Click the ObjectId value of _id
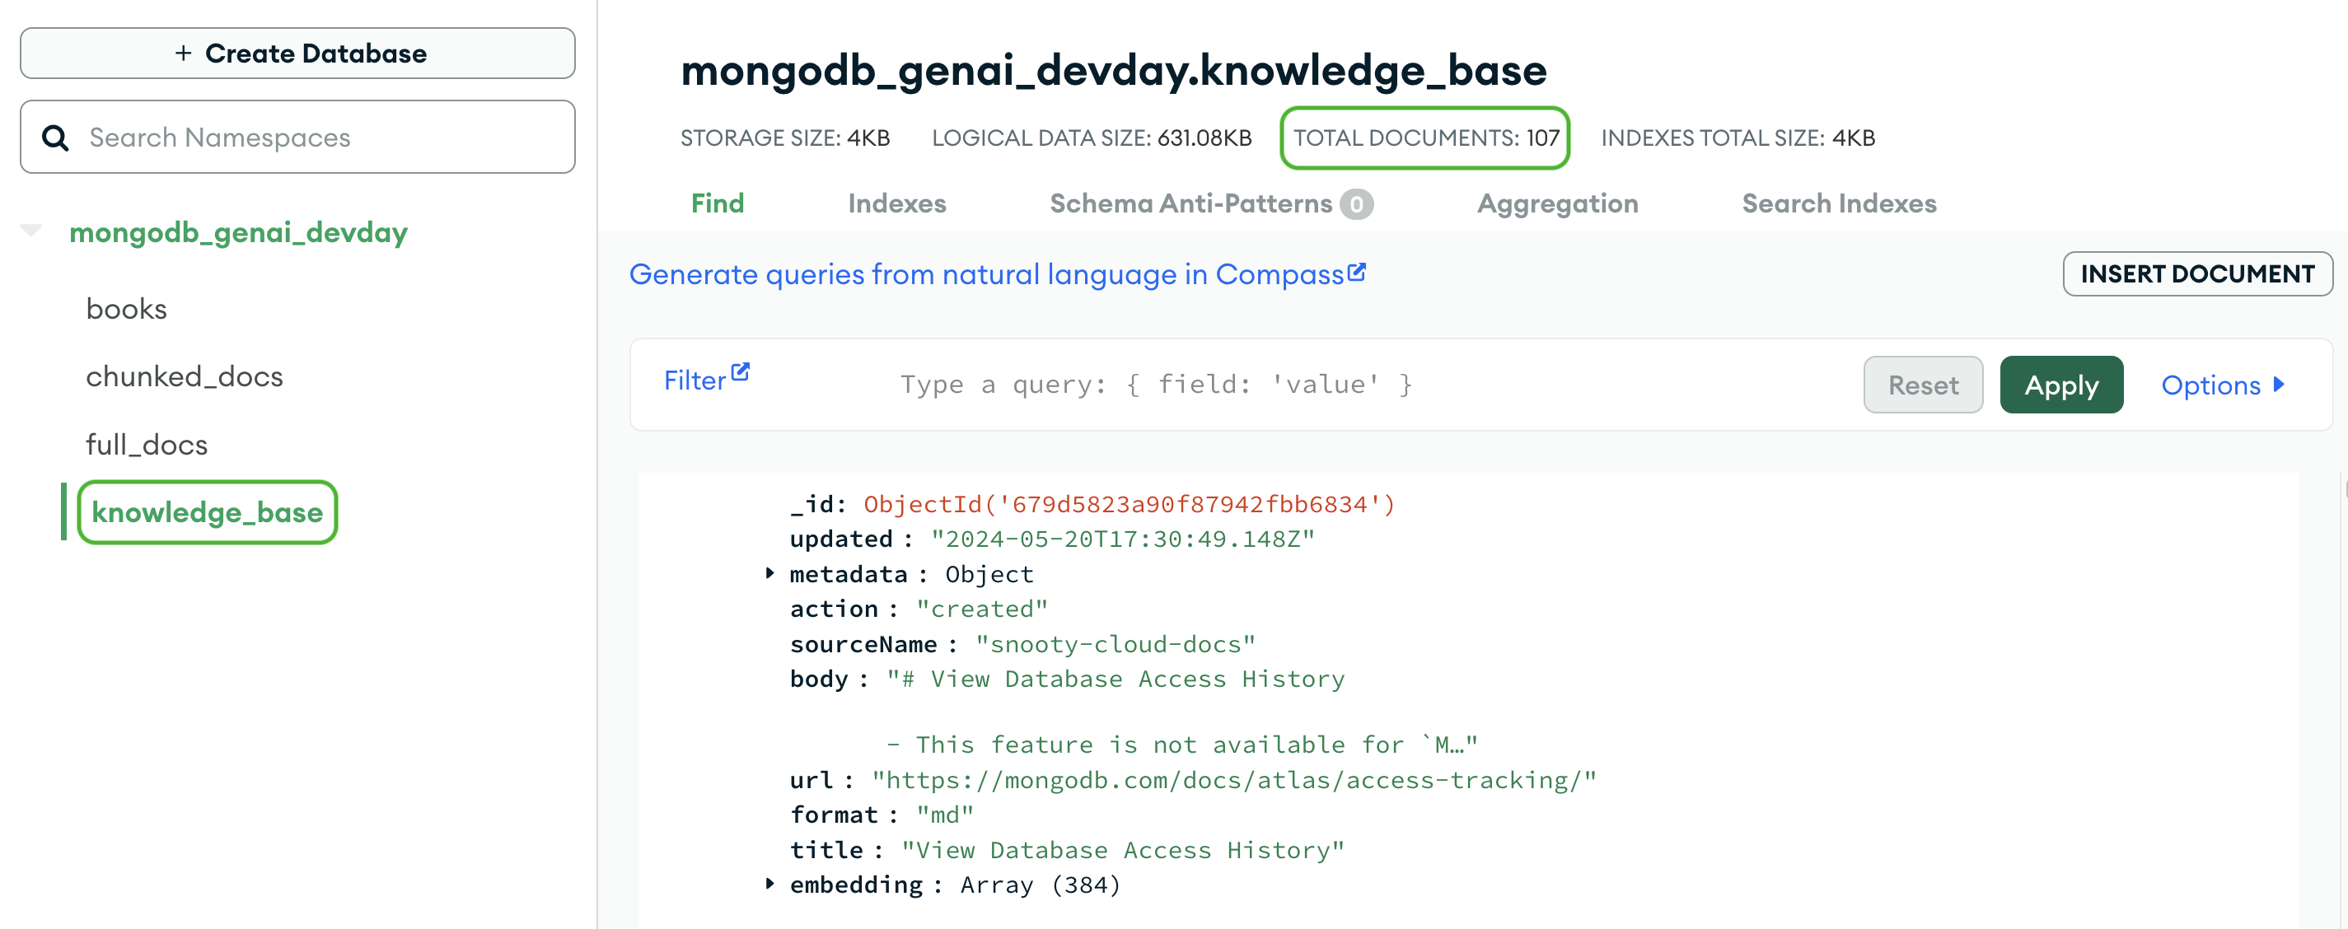Viewport: 2348px width, 929px height. click(1130, 504)
